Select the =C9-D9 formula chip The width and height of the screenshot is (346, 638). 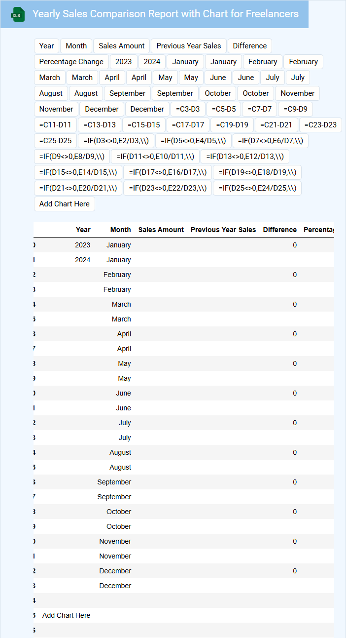pyautogui.click(x=295, y=109)
